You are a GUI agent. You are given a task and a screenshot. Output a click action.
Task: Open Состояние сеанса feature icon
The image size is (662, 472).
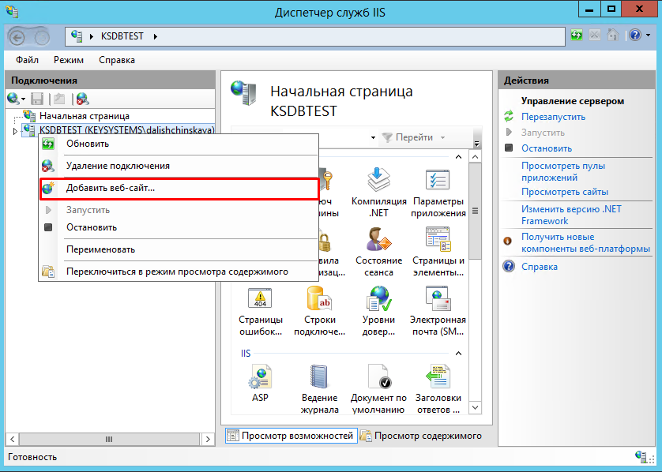point(378,252)
